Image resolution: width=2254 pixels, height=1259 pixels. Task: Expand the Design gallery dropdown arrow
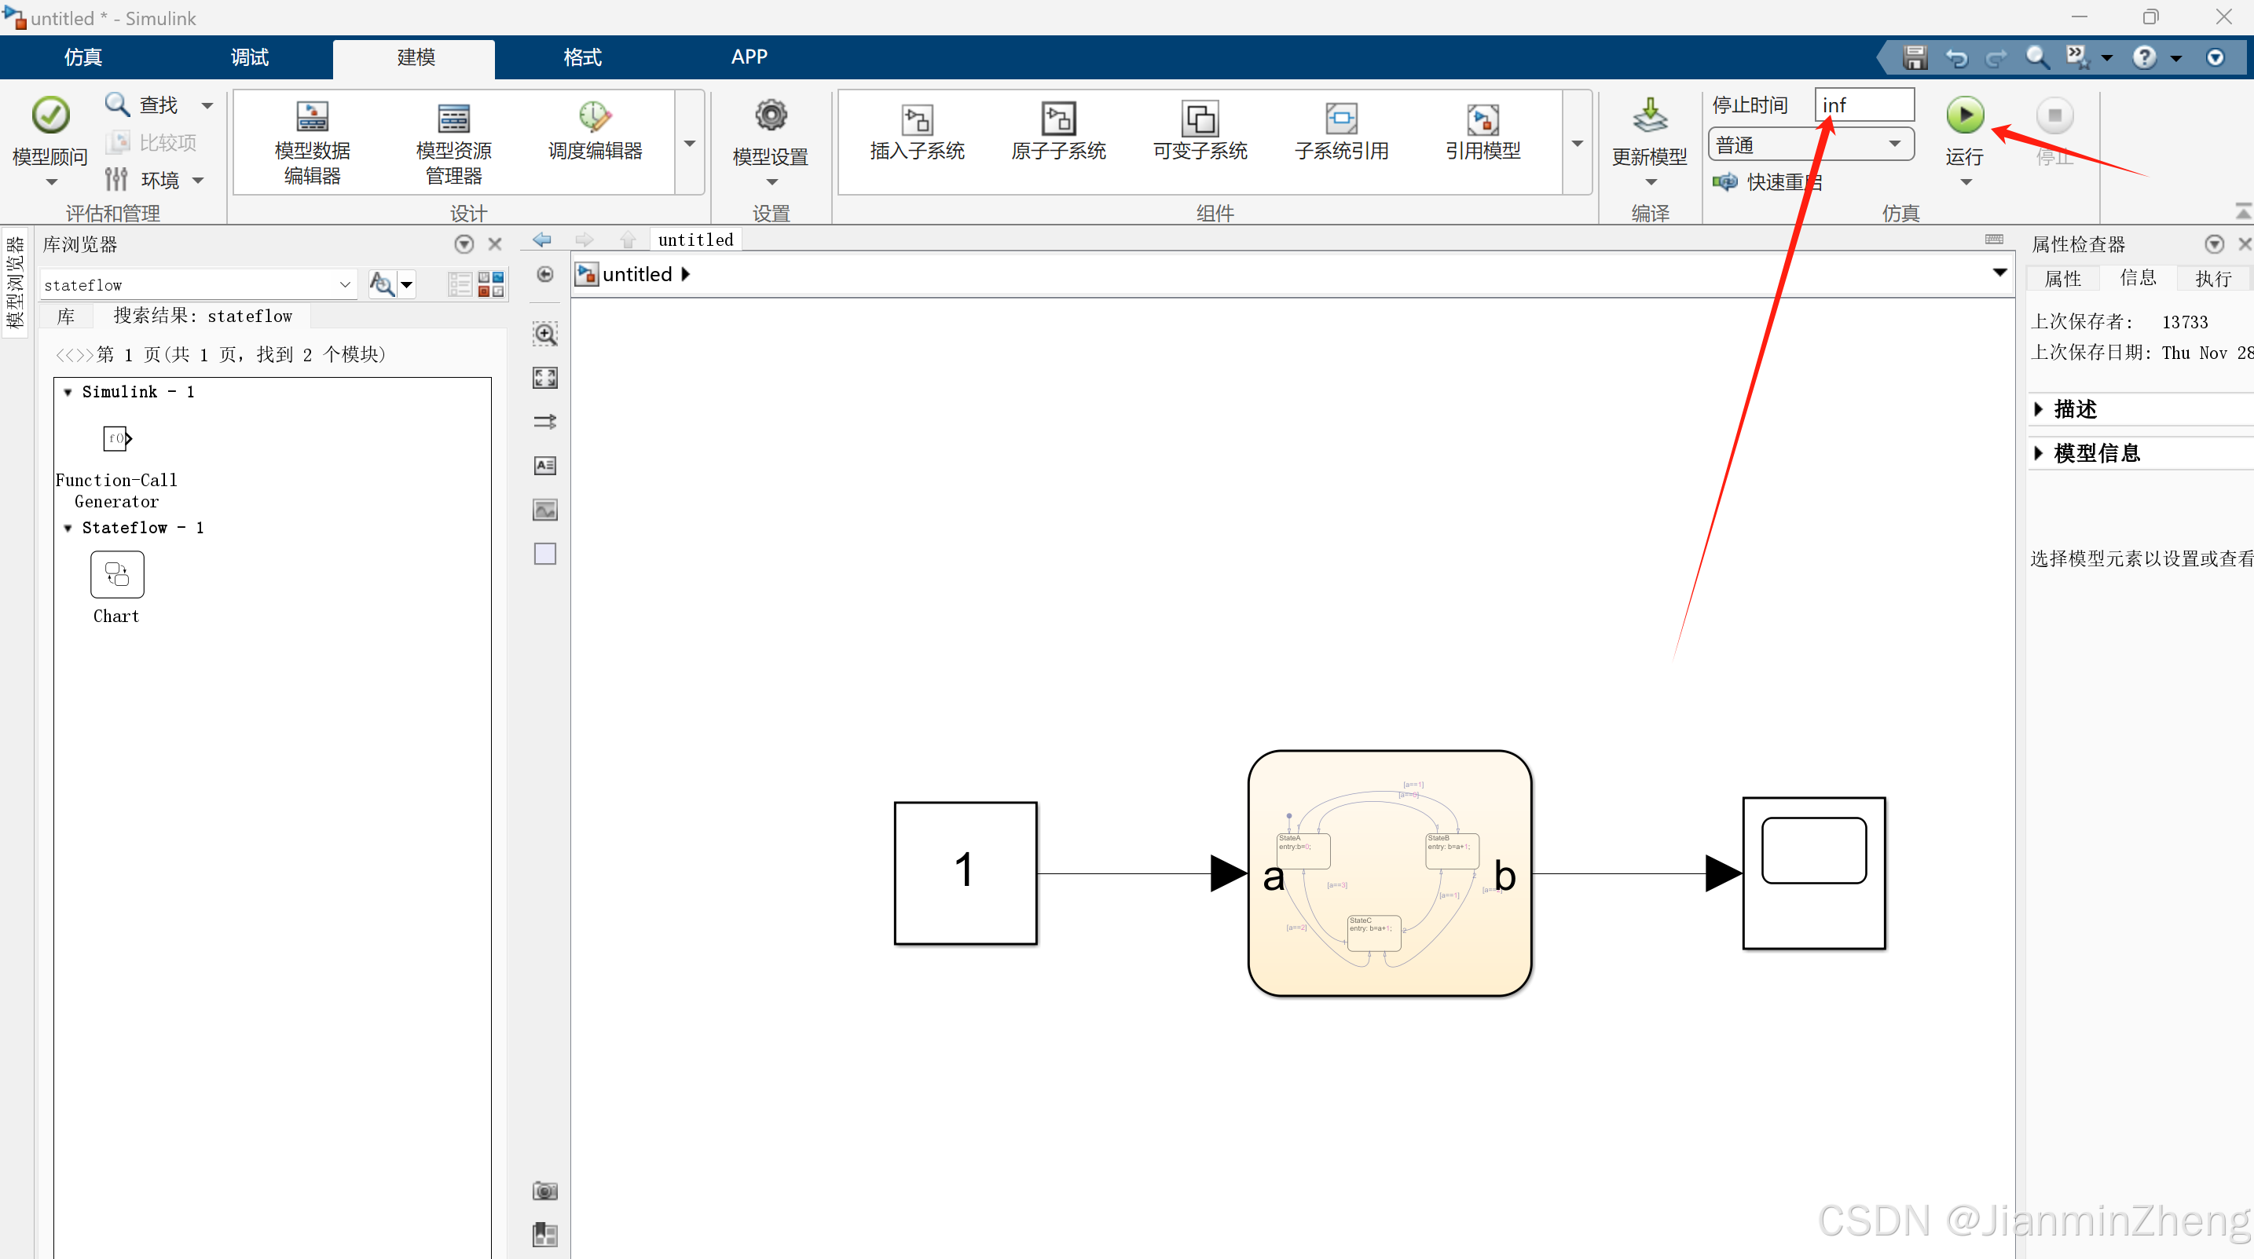tap(690, 144)
